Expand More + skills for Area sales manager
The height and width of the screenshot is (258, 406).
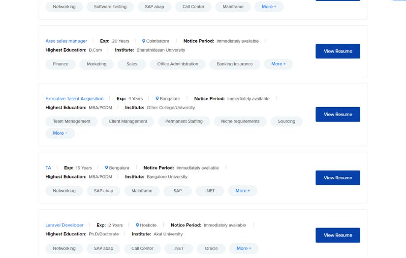279,64
